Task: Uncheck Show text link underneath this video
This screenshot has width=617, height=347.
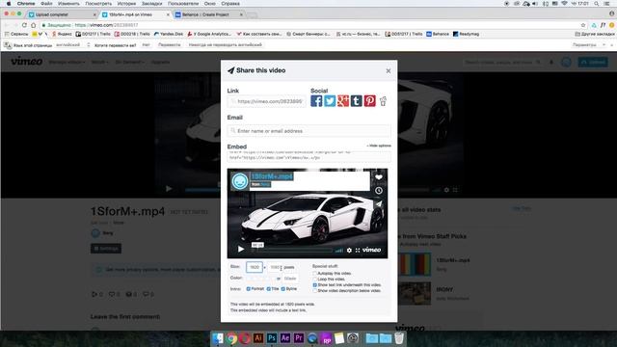Action: 315,285
